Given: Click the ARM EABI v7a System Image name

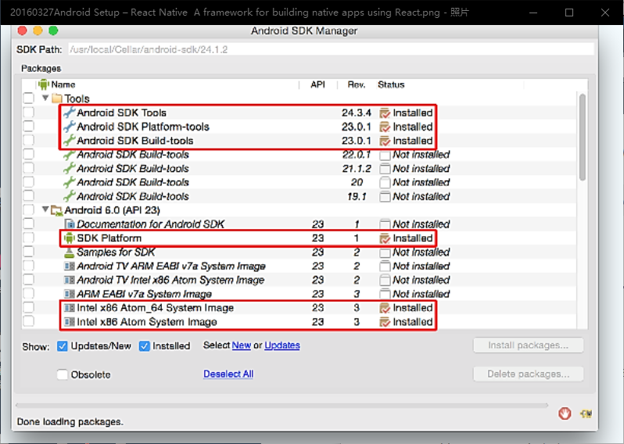Looking at the screenshot, I should pos(144,294).
